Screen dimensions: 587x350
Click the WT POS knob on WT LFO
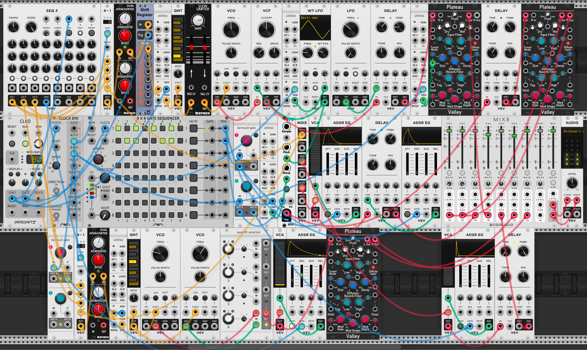point(323,53)
